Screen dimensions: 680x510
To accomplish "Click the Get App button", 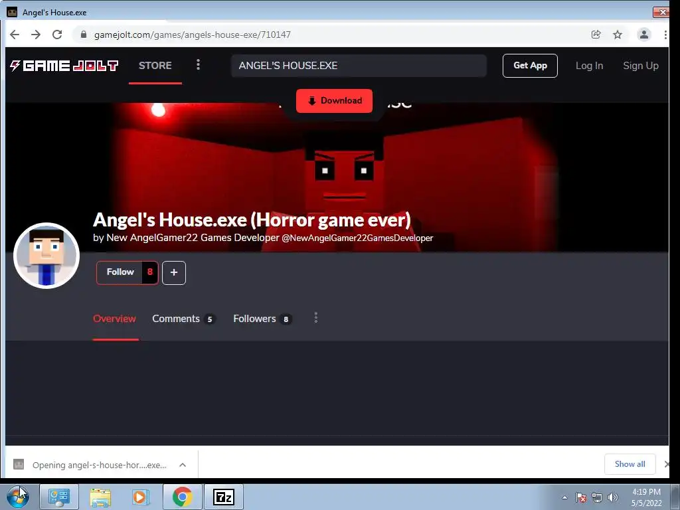I will [x=530, y=66].
